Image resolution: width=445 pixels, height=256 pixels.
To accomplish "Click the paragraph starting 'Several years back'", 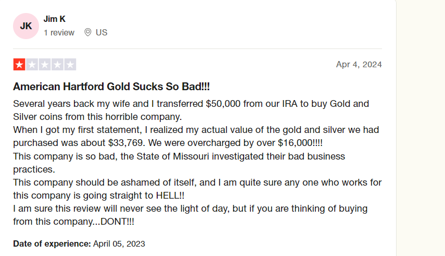I will point(191,110).
